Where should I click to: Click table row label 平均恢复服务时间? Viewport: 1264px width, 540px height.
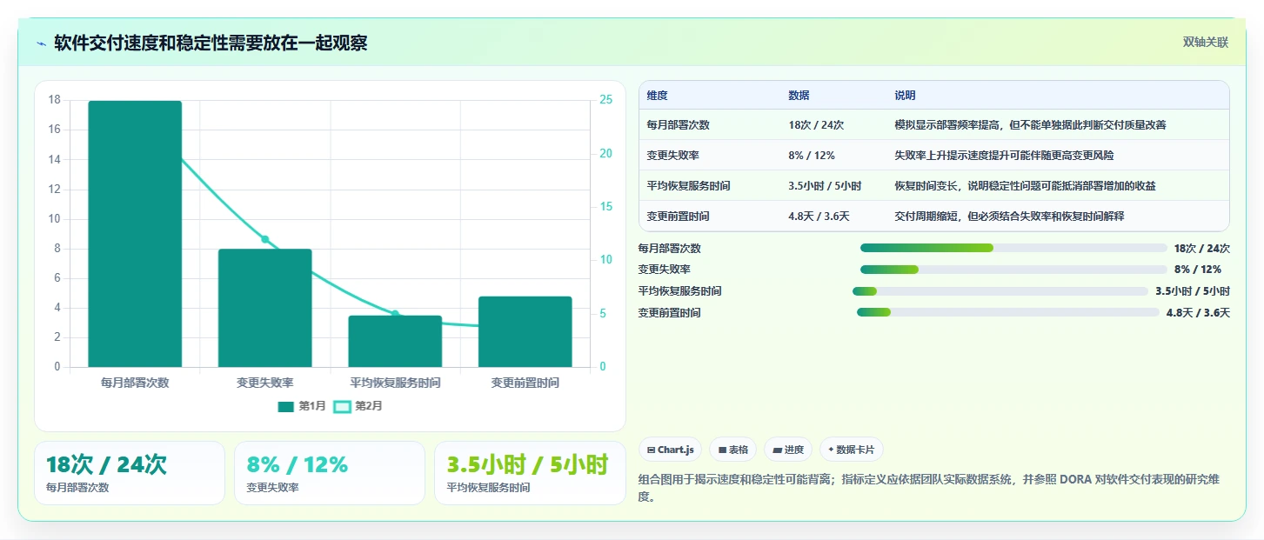689,186
